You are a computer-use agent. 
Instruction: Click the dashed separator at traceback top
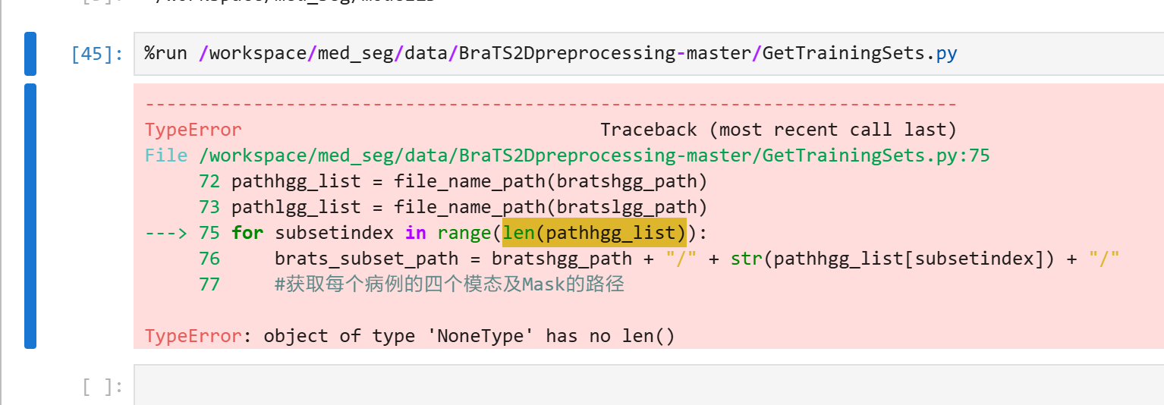tap(551, 104)
